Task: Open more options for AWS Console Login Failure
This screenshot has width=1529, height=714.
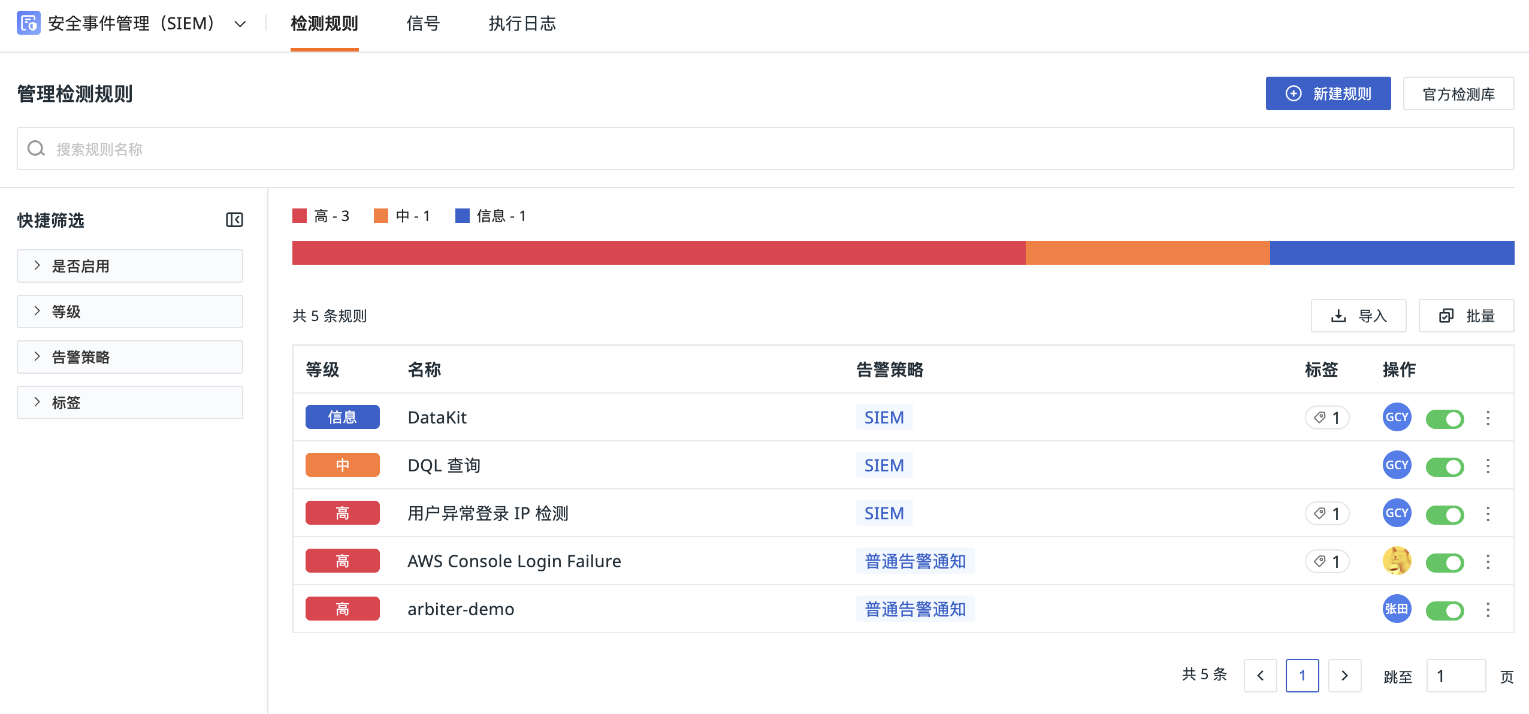Action: (1488, 562)
